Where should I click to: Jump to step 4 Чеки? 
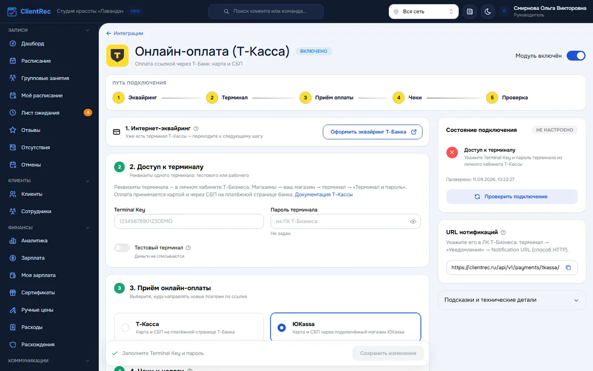pyautogui.click(x=408, y=98)
